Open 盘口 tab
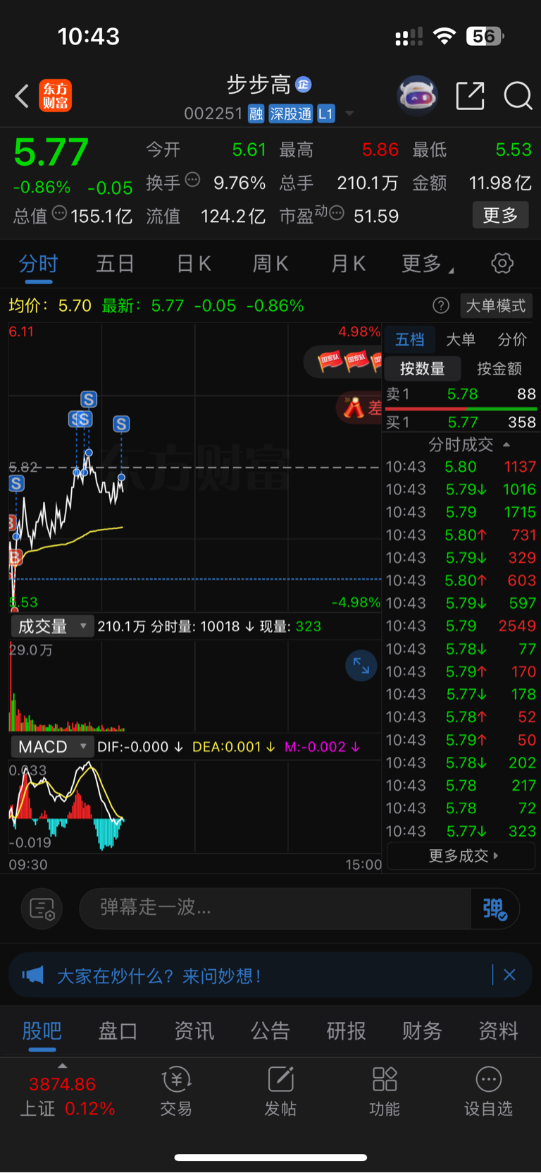The width and height of the screenshot is (541, 1173). point(118,1031)
